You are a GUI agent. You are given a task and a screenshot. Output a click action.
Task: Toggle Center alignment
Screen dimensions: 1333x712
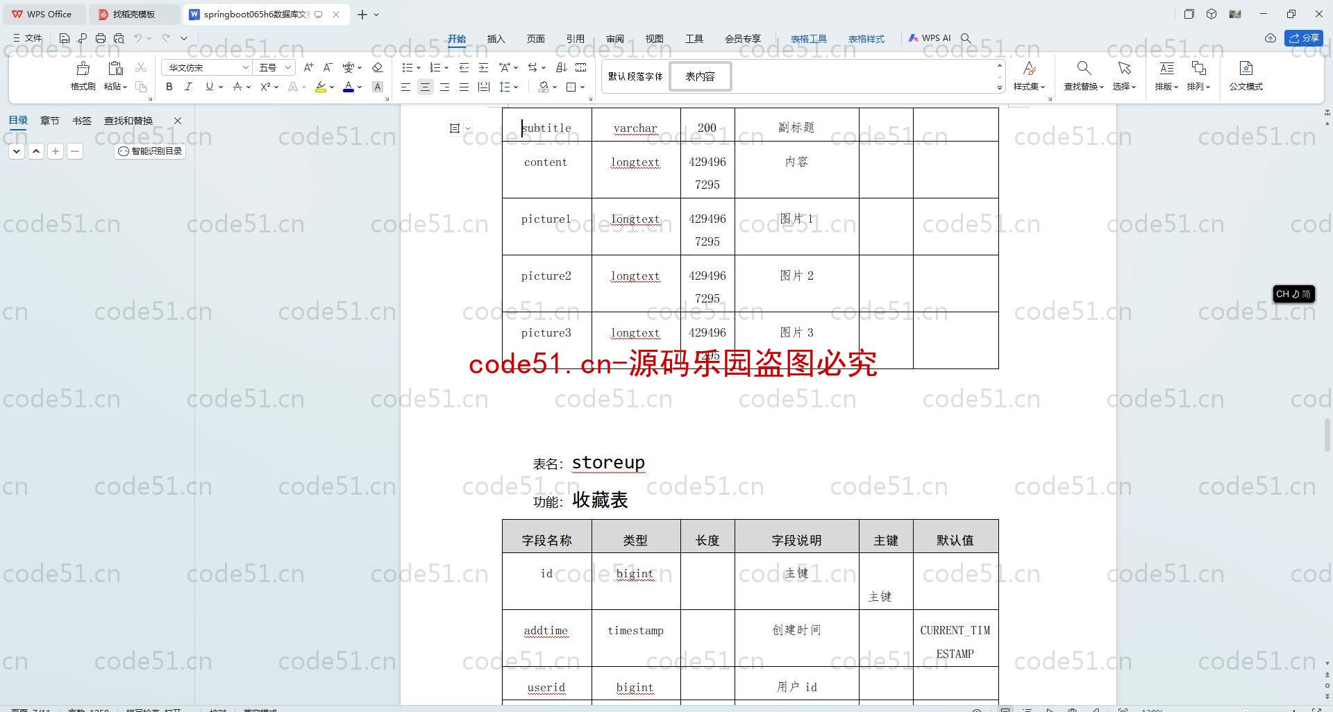tap(425, 87)
